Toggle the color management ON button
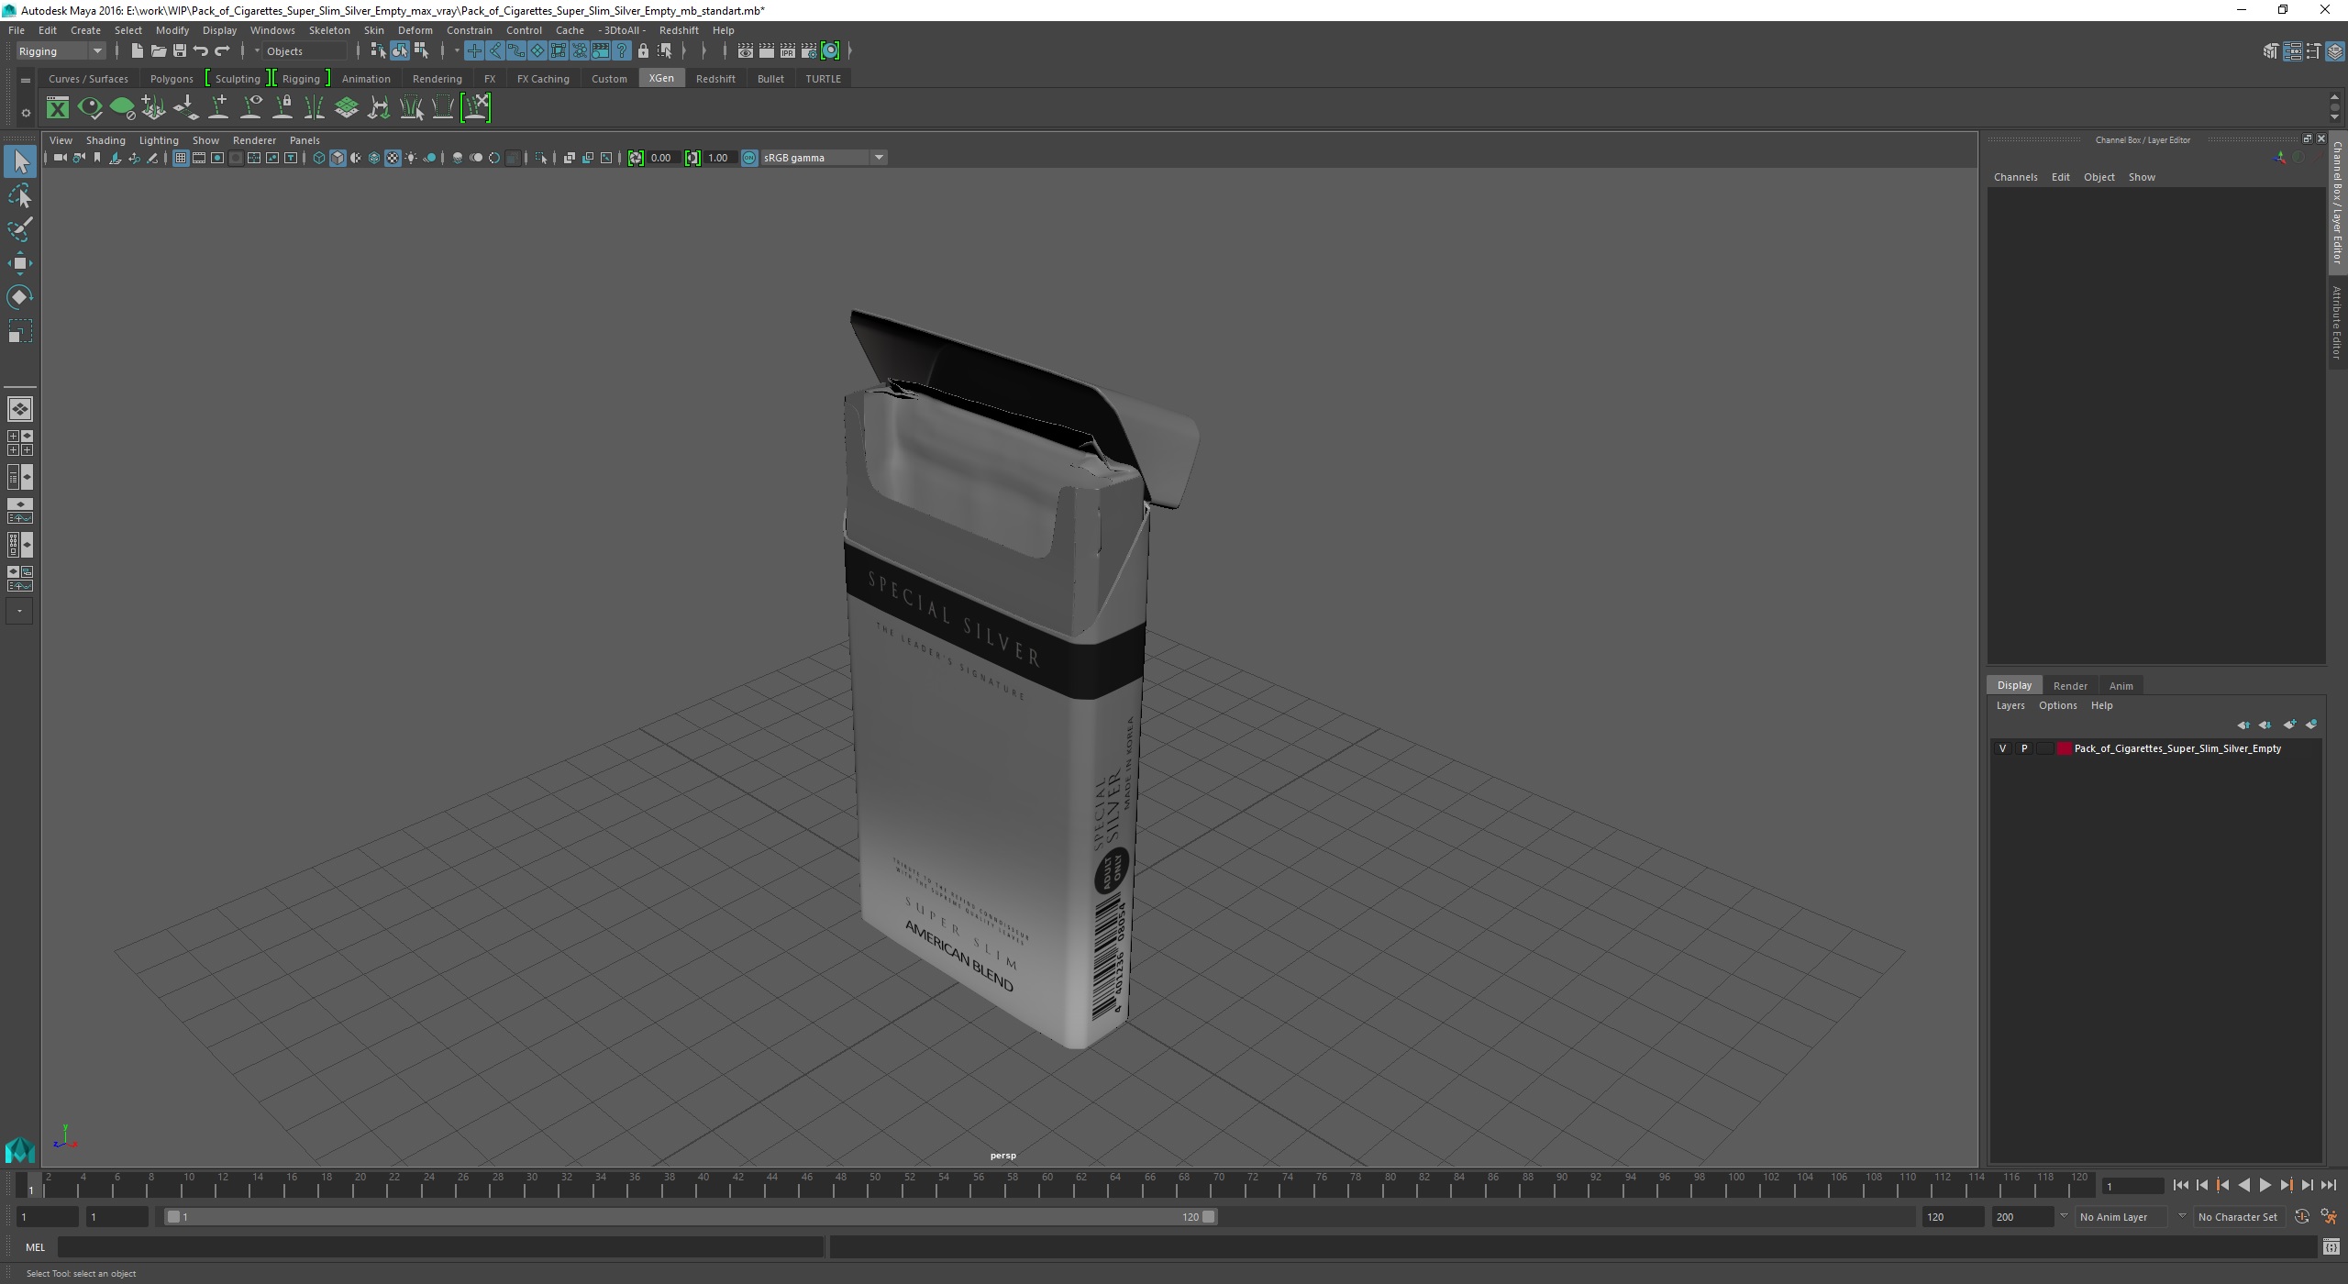The image size is (2348, 1284). pyautogui.click(x=749, y=158)
